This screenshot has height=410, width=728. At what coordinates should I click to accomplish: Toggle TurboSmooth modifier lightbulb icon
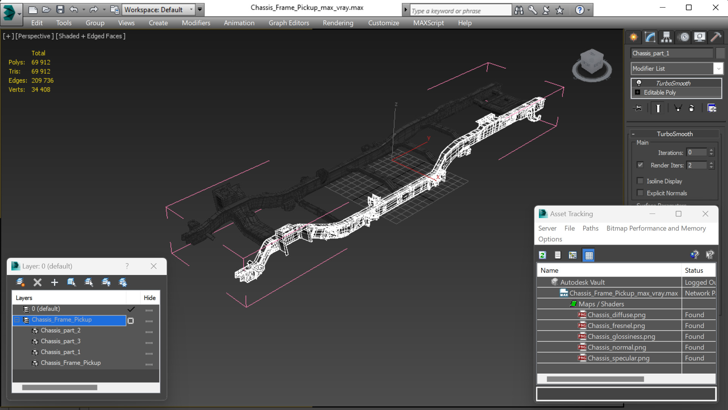click(x=639, y=83)
